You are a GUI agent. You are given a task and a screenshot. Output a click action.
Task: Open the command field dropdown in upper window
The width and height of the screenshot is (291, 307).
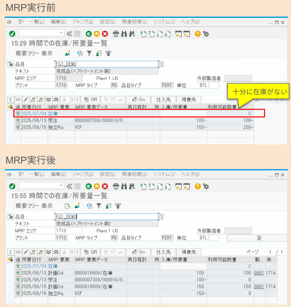click(61, 33)
